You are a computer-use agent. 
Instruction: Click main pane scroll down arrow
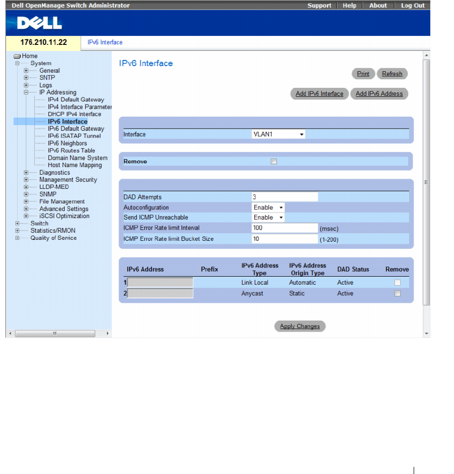(426, 334)
